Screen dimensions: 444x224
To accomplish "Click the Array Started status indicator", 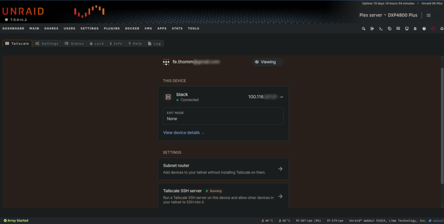I will point(16,220).
